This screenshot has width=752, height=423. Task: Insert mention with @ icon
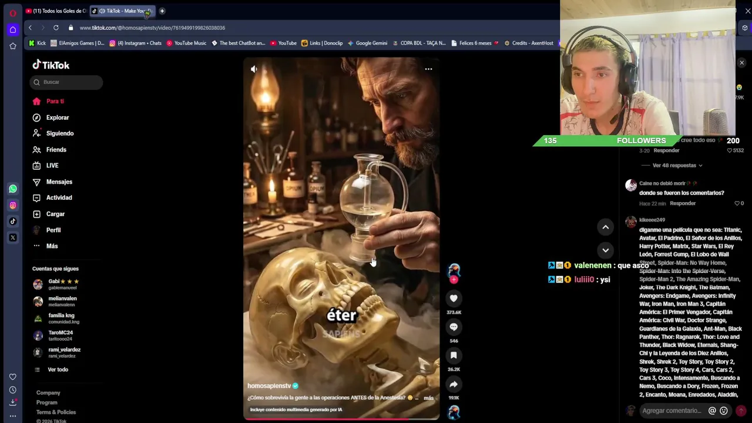tap(712, 411)
